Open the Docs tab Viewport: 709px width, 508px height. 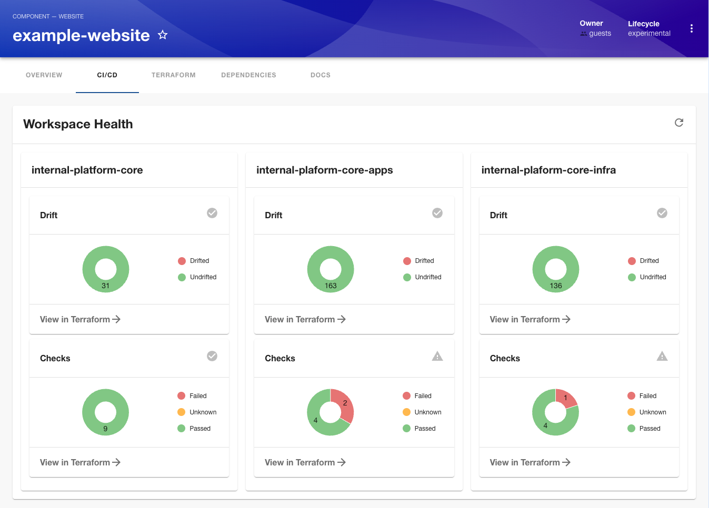coord(320,75)
